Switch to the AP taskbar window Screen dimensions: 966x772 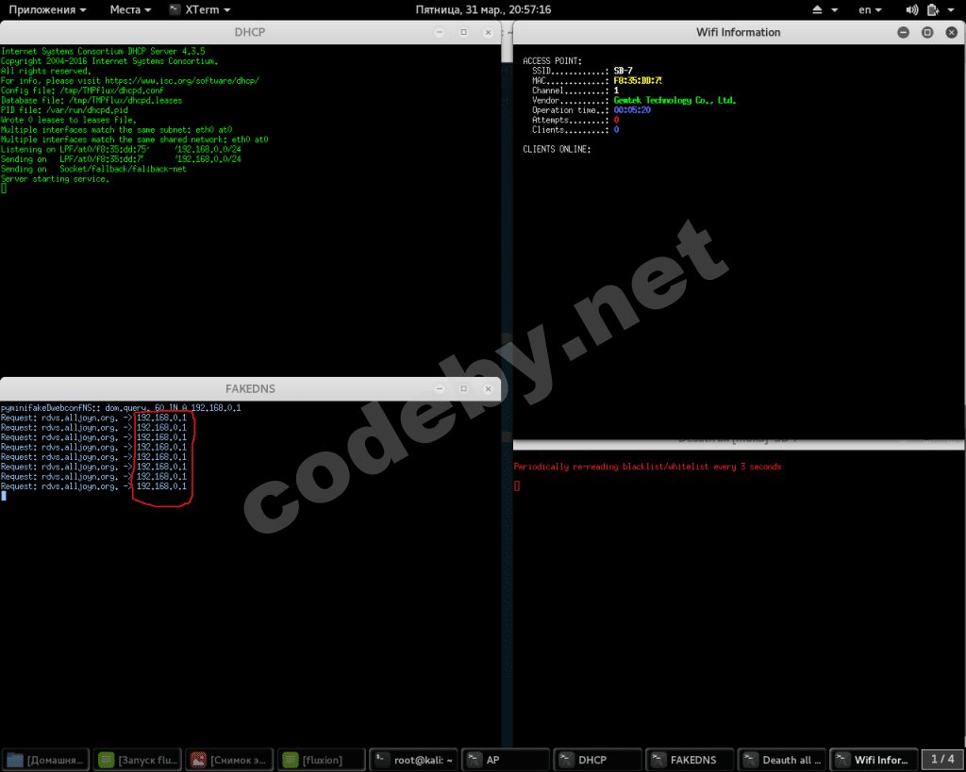point(506,760)
